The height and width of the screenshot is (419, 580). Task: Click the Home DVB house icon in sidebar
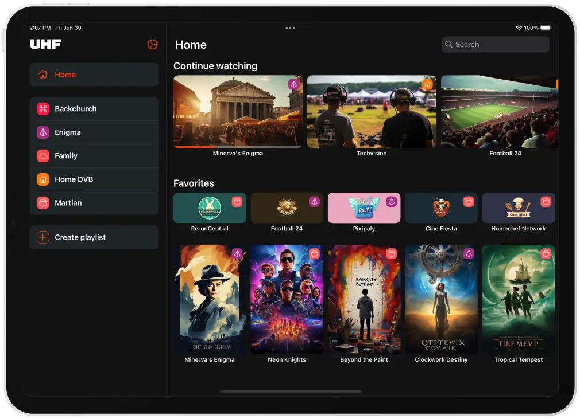(x=42, y=179)
